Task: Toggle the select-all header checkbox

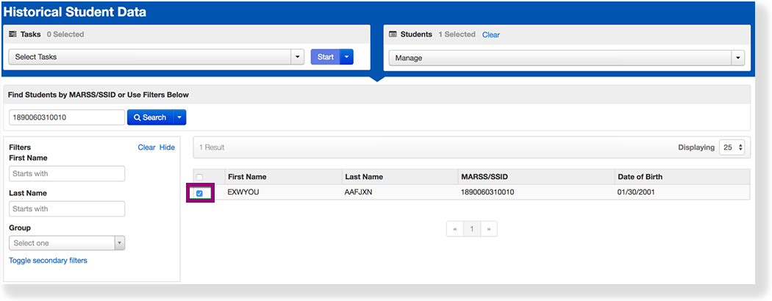Action: pyautogui.click(x=199, y=177)
